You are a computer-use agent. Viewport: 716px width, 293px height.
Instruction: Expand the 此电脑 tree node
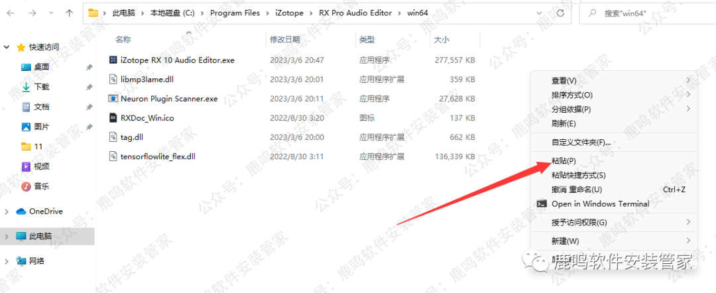(7, 236)
